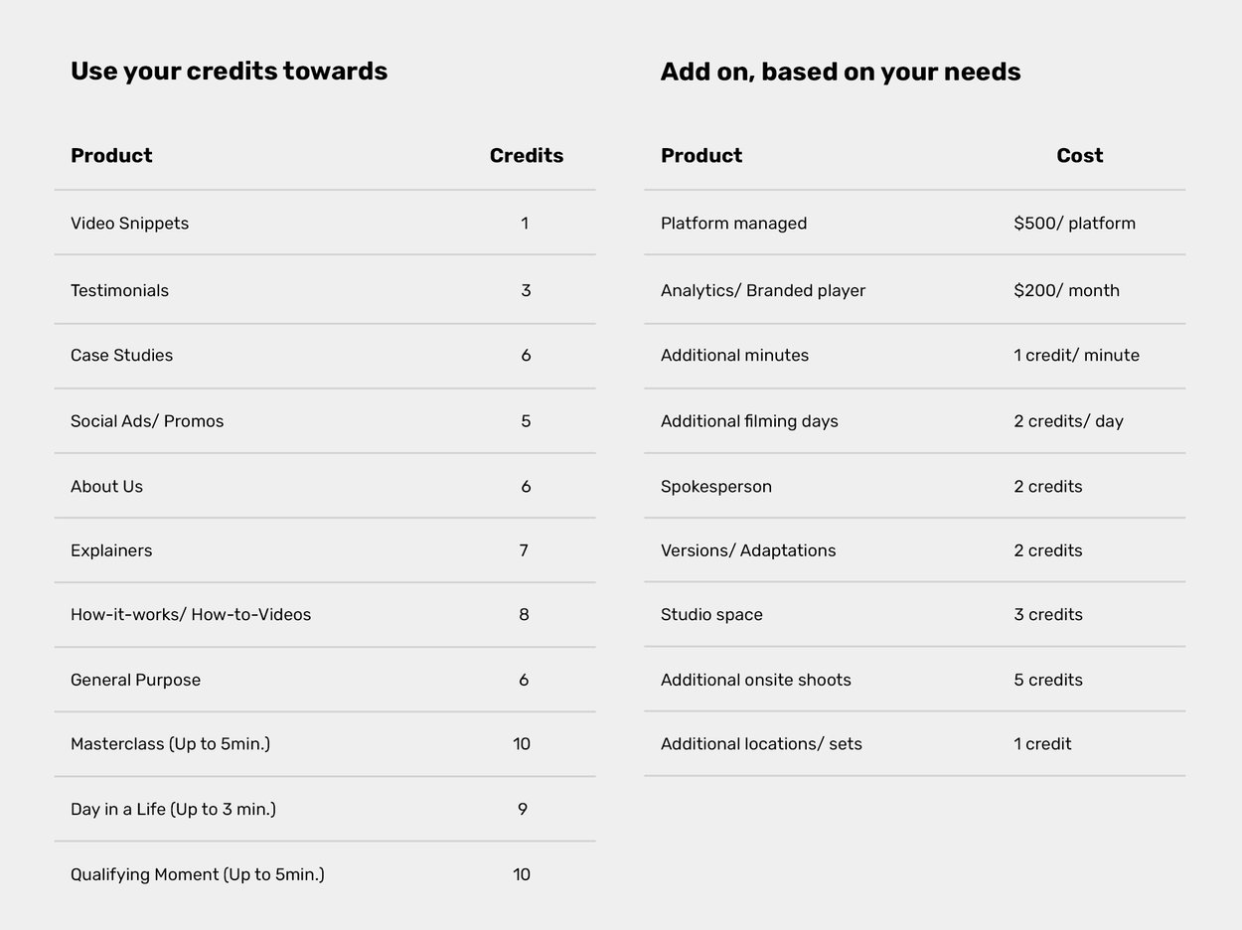This screenshot has height=930, width=1242.
Task: Click the About Us row label
Action: pos(106,487)
